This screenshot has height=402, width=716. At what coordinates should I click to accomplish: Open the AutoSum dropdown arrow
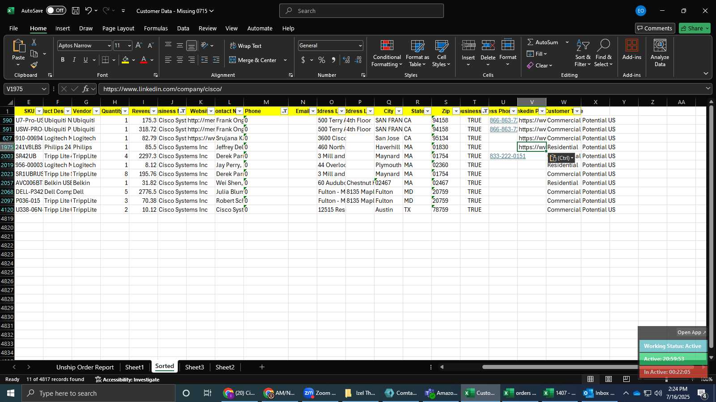coord(567,42)
